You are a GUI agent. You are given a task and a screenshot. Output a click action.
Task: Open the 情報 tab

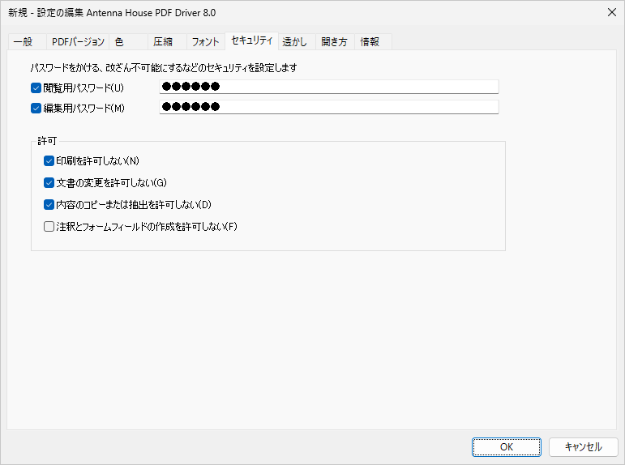pos(370,42)
